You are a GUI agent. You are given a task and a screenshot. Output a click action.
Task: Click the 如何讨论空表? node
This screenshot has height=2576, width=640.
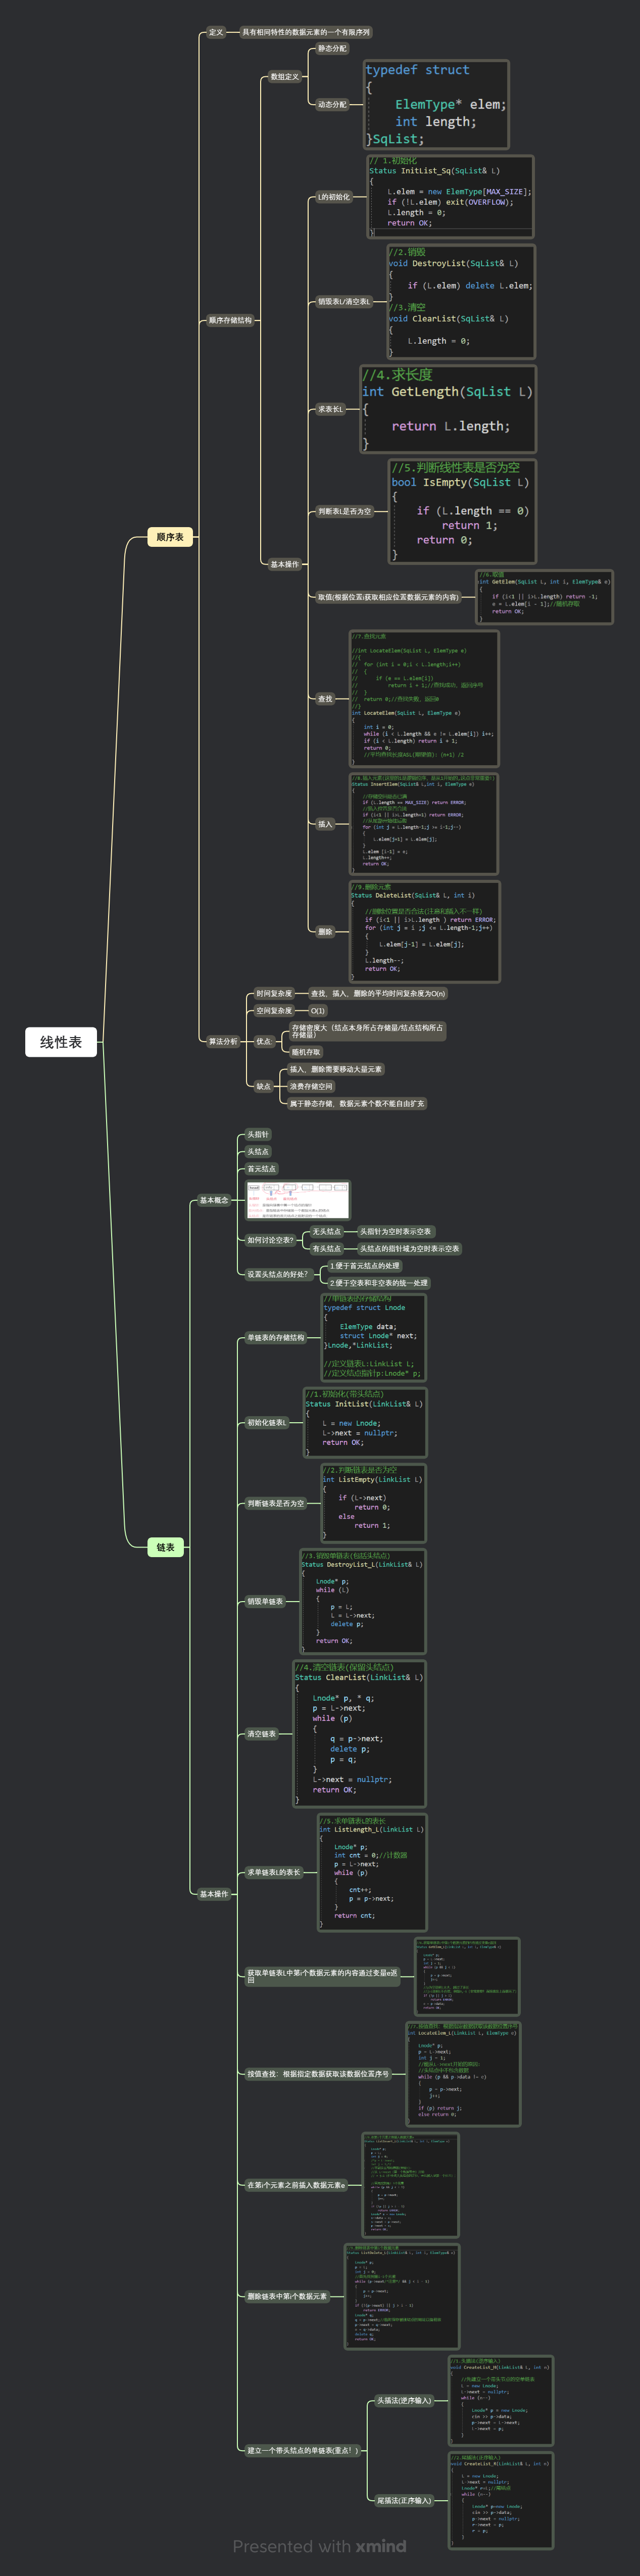pyautogui.click(x=271, y=1240)
